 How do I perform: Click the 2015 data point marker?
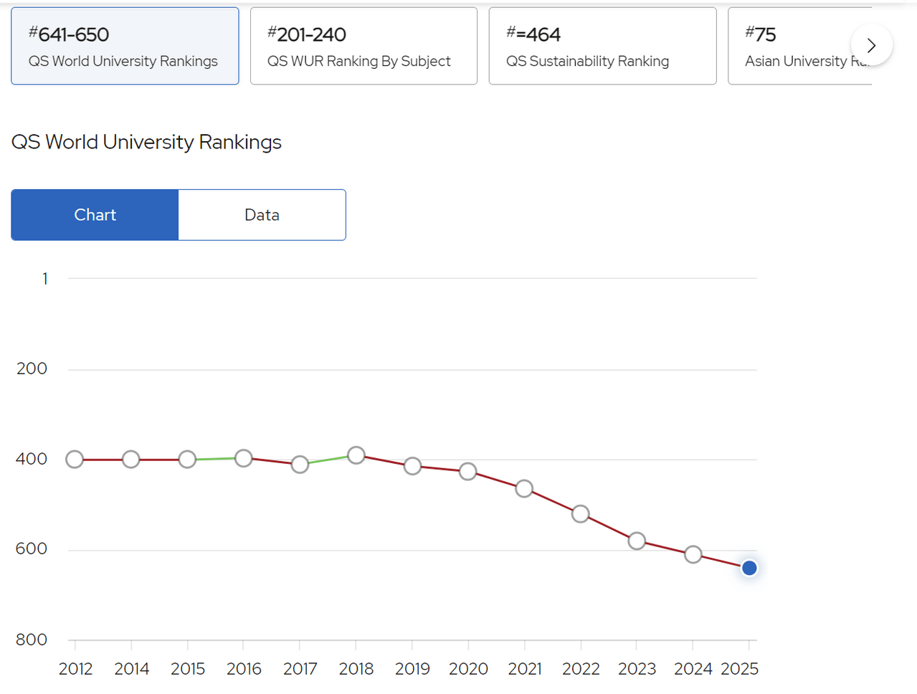tap(187, 460)
